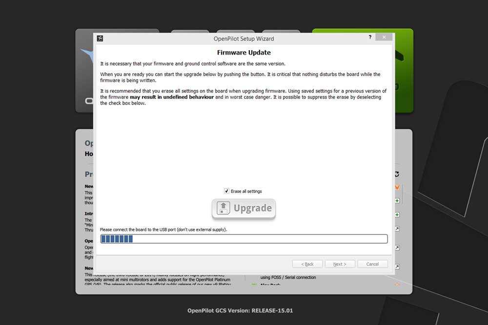Click 'using FOSS / Serial connection' in background window
This screenshot has width=488, height=325.
coord(288,277)
